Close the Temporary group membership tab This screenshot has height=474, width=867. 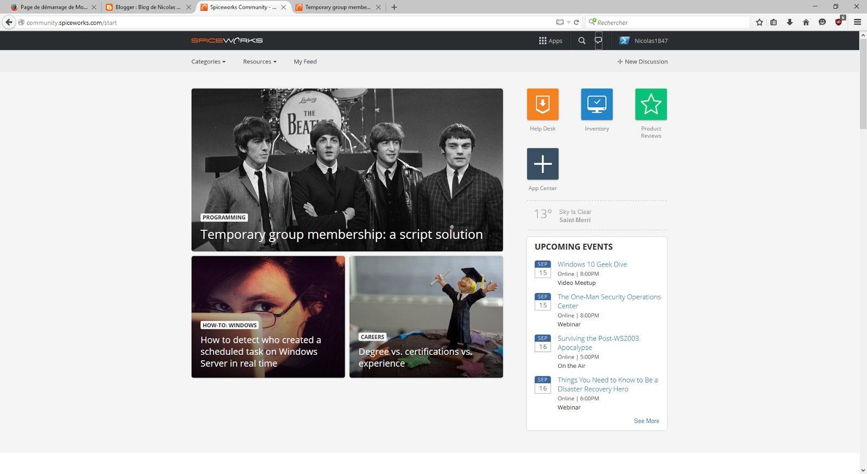coord(378,7)
